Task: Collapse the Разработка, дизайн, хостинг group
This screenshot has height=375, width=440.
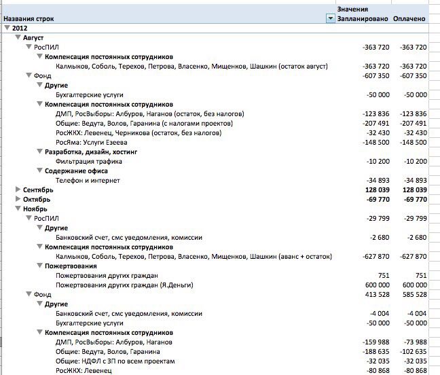Action: (x=40, y=151)
